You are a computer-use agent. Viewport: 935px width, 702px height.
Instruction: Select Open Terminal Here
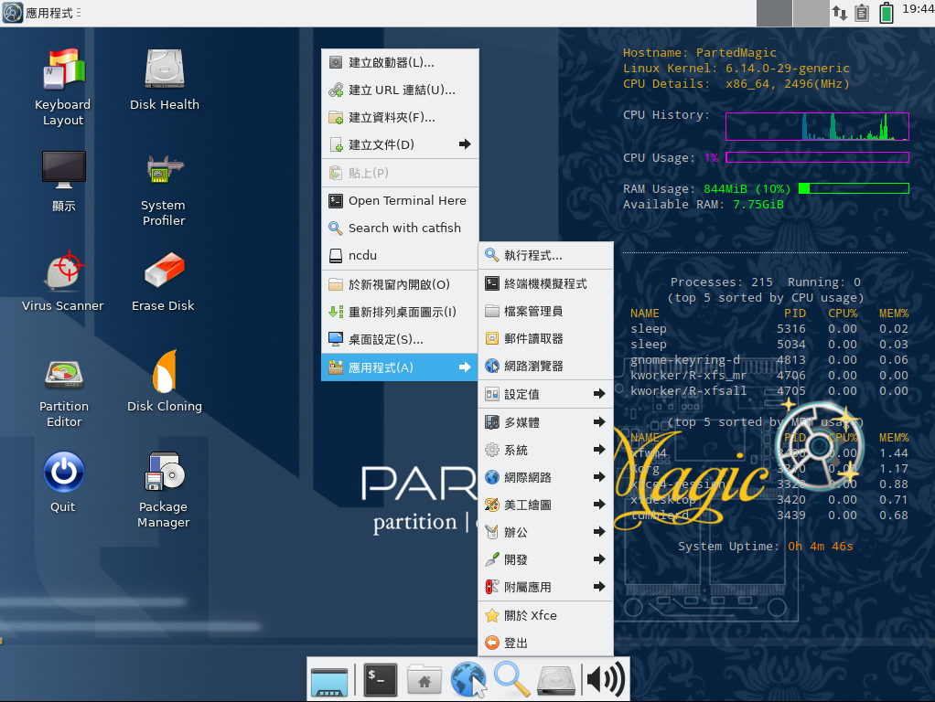point(400,201)
